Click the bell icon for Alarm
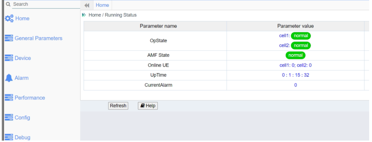 (8, 78)
